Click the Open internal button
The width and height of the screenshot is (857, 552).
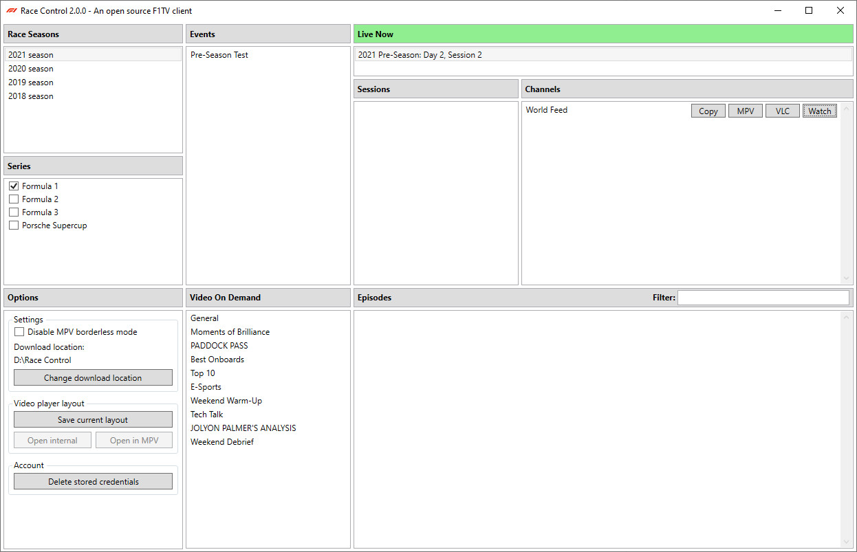[52, 441]
